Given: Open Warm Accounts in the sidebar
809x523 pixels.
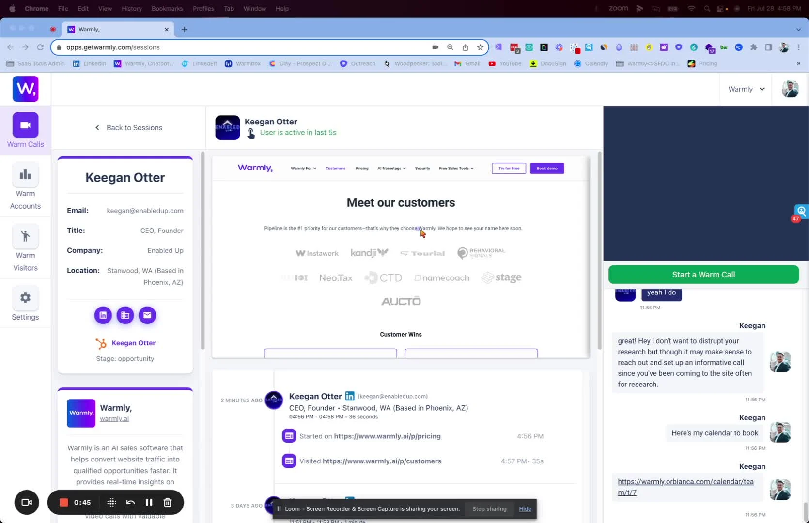Looking at the screenshot, I should [25, 186].
